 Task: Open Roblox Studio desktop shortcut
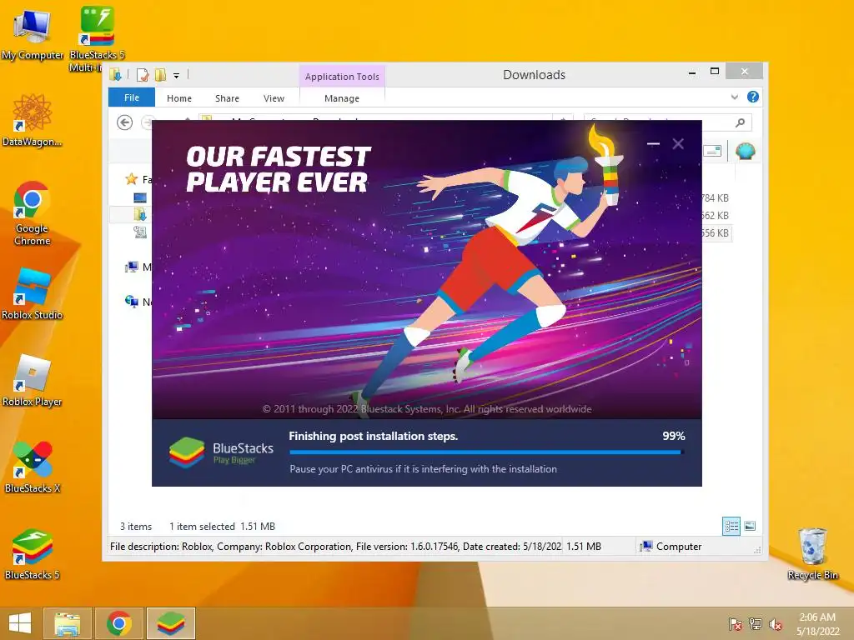pos(33,293)
